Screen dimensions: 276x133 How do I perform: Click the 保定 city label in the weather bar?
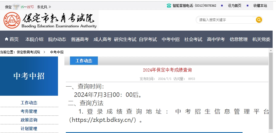click(8, 7)
